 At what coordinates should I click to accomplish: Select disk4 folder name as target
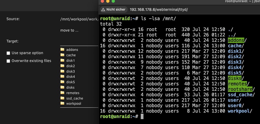71,77
